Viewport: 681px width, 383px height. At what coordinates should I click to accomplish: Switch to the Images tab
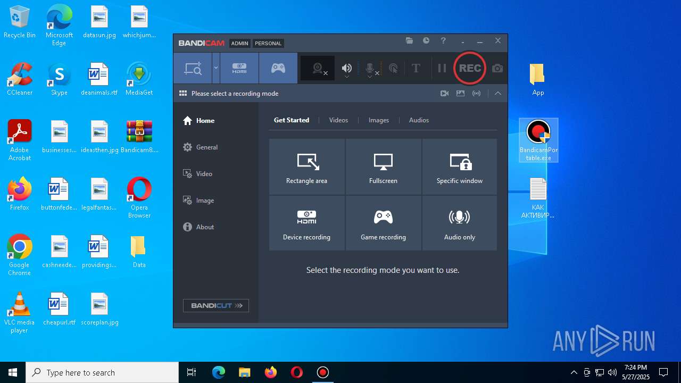(x=379, y=120)
